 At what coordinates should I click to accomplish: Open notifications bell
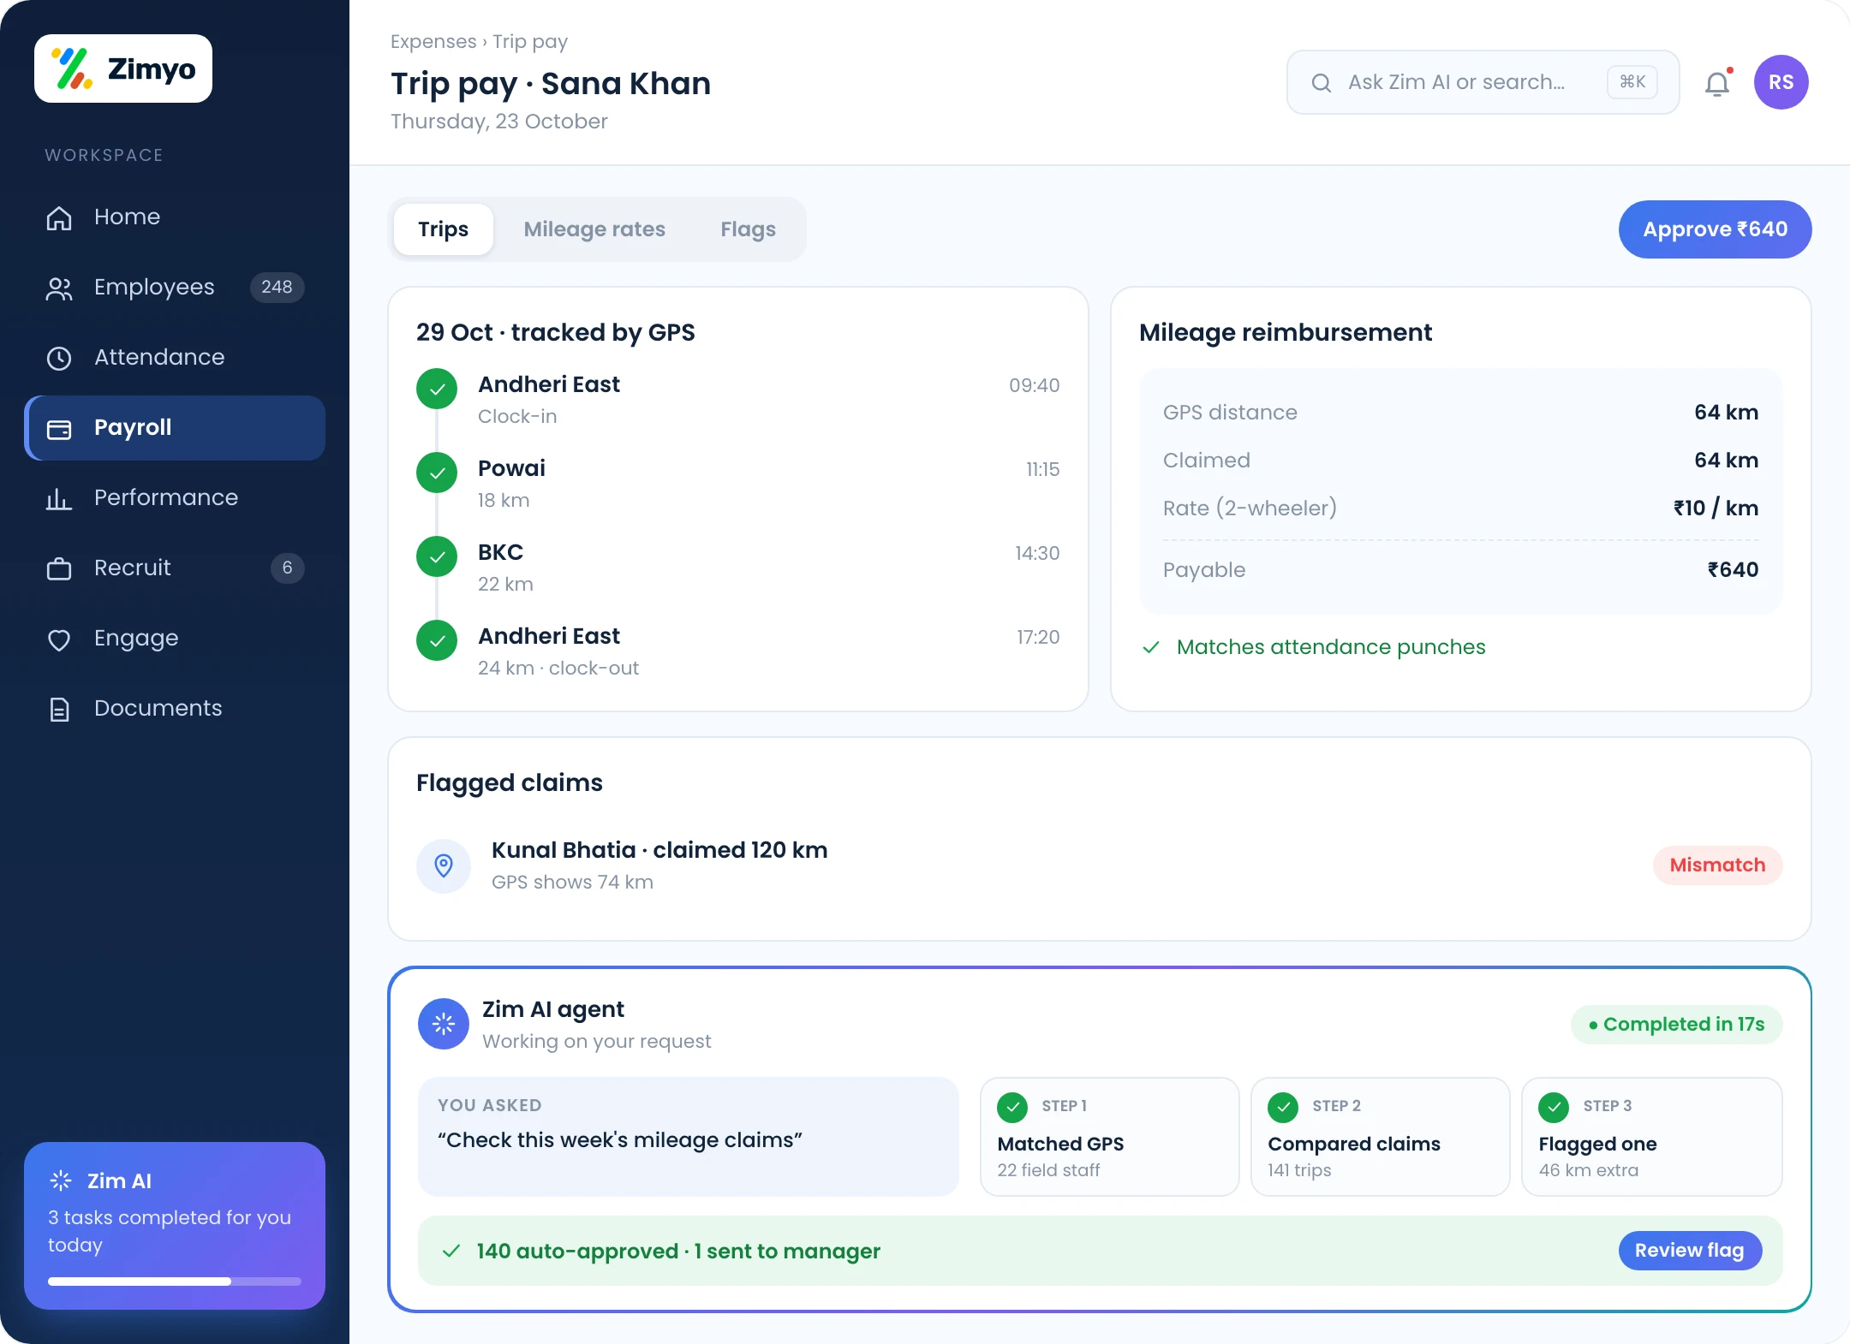point(1717,83)
